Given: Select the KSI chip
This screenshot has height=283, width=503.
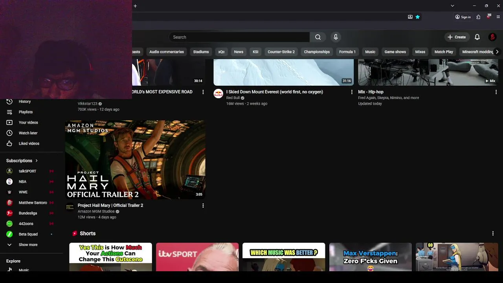Looking at the screenshot, I should [x=255, y=52].
